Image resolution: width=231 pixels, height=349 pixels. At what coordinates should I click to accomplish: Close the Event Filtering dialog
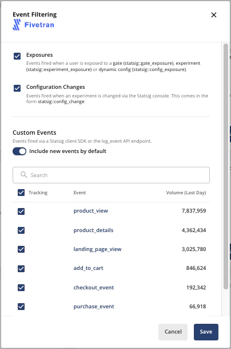pyautogui.click(x=214, y=15)
